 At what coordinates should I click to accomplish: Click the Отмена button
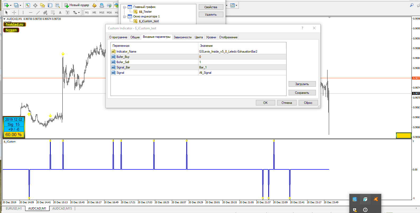(x=287, y=103)
